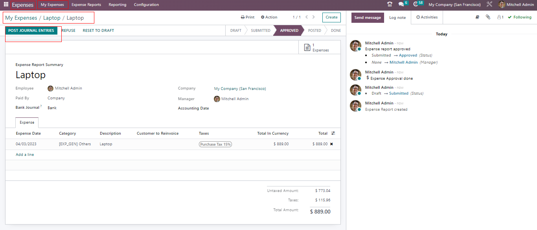This screenshot has width=537, height=230.
Task: Open the Mitchell Admin user menu
Action: (516, 5)
